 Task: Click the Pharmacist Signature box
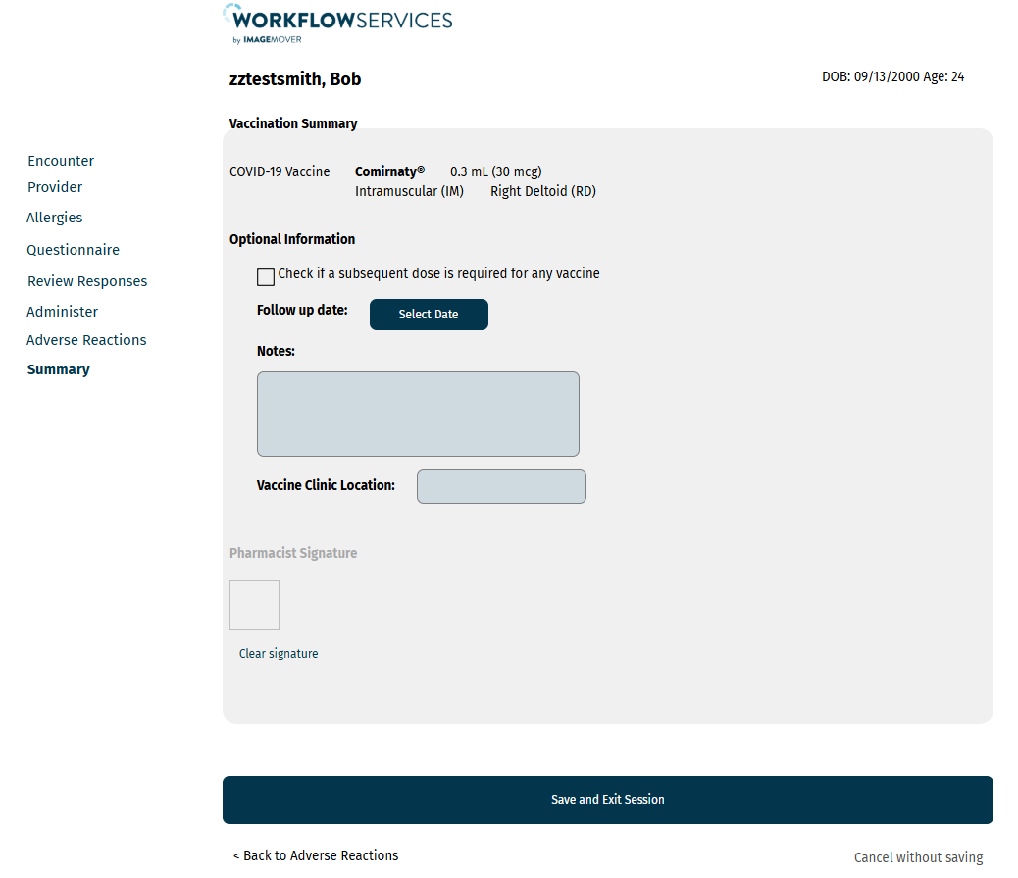click(254, 605)
